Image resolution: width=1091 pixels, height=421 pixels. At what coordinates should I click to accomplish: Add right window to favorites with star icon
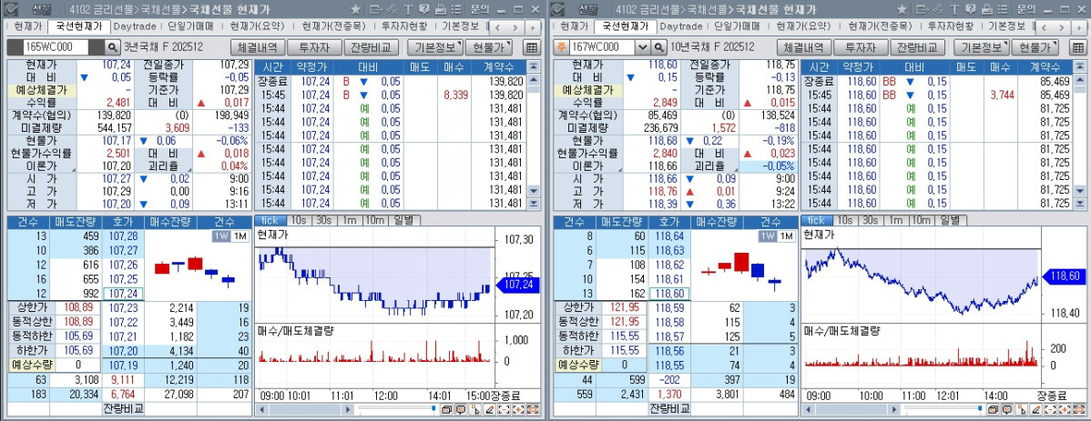pos(902,10)
